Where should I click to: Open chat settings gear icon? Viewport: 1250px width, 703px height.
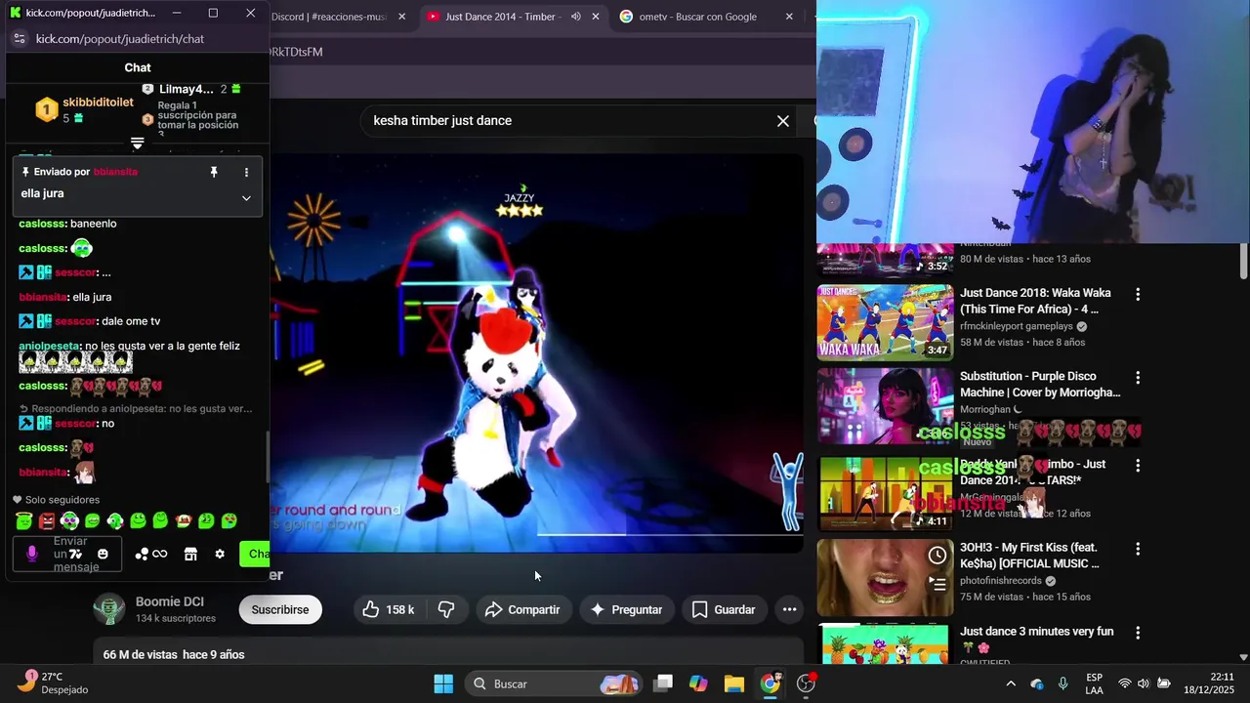[220, 554]
